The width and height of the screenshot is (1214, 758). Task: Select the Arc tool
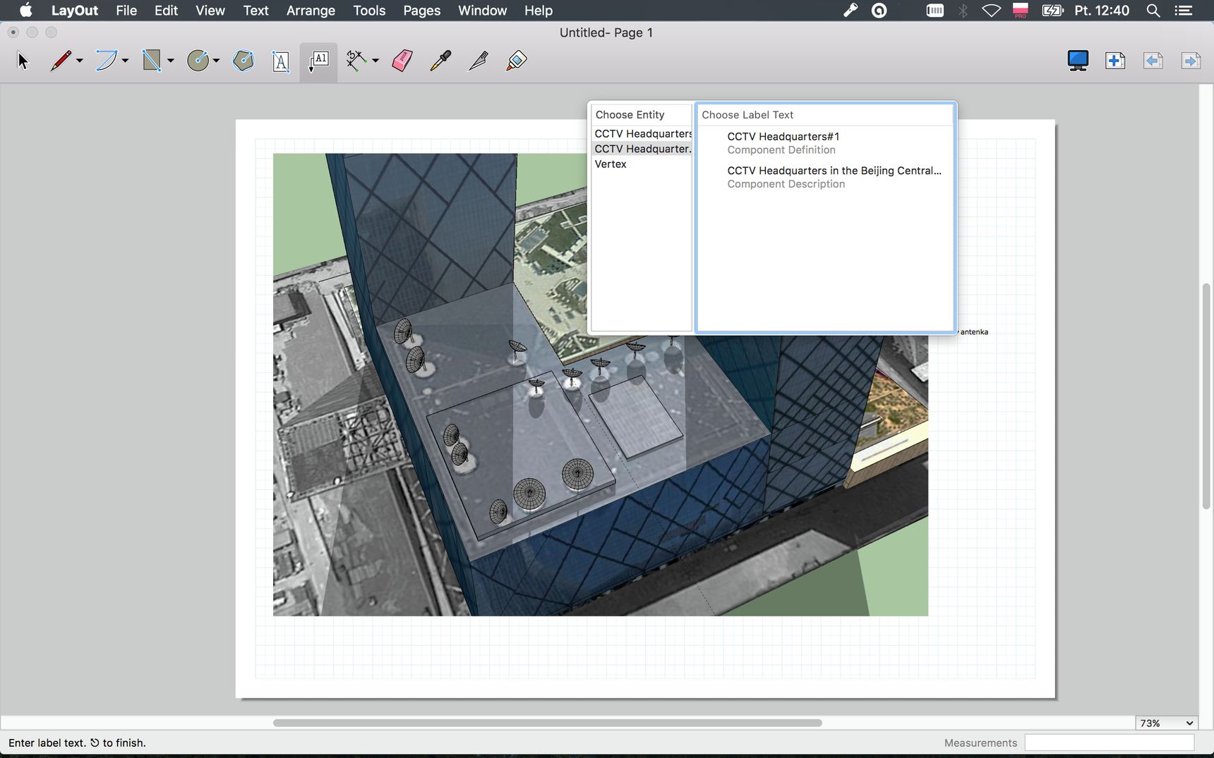(x=107, y=61)
